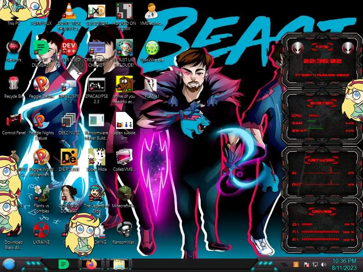Open the dog icon 'some of you need to ac...'
This screenshot has height=272, width=363.
pyautogui.click(x=124, y=84)
